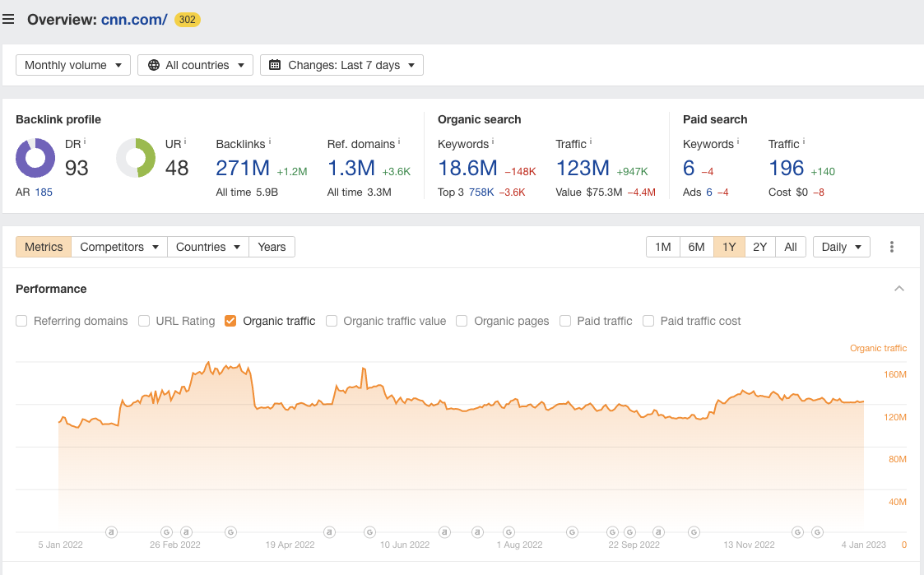This screenshot has height=575, width=924.
Task: Open the Daily interval dropdown
Action: 841,247
